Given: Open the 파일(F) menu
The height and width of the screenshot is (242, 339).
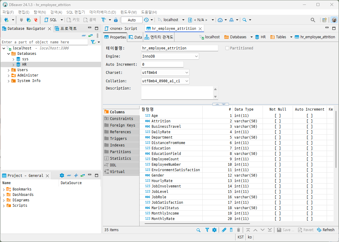Looking at the screenshot, I should [x=8, y=12].
